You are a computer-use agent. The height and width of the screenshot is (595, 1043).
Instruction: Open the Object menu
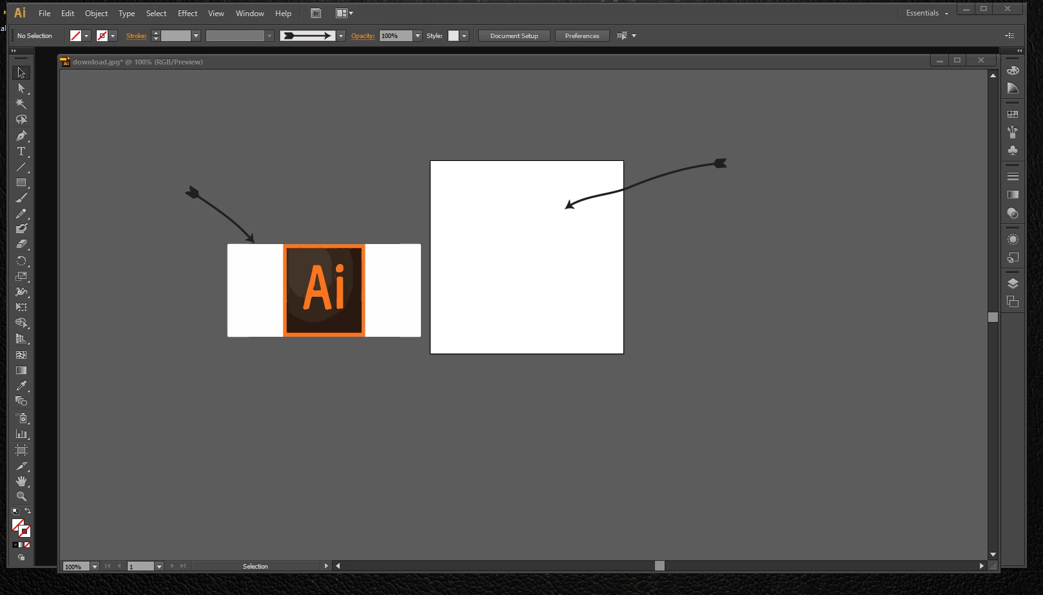pyautogui.click(x=96, y=14)
